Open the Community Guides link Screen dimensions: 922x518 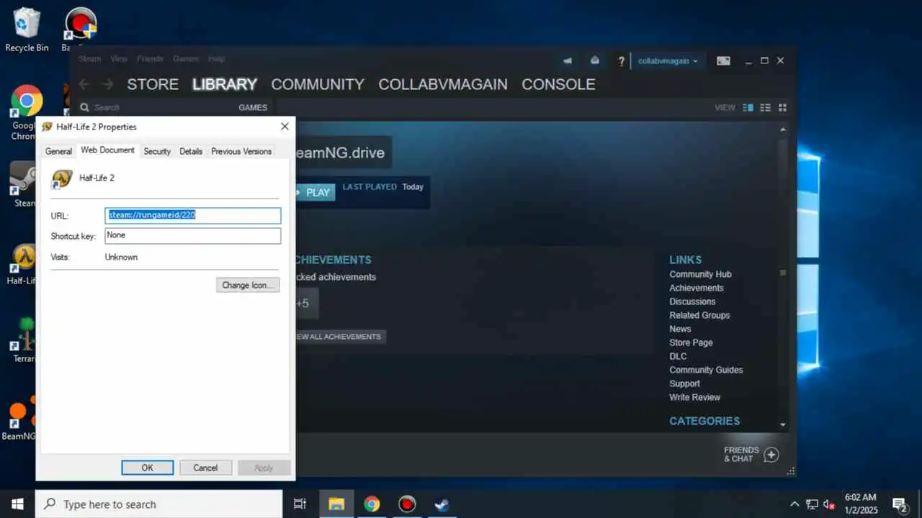[x=706, y=370]
